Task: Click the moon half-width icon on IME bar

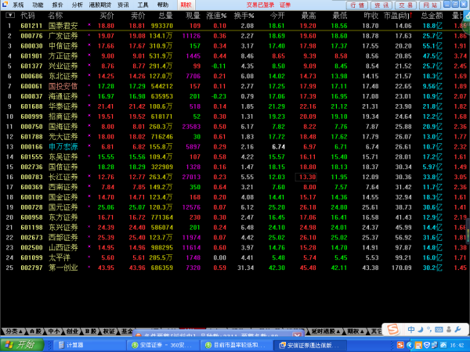Action: (x=421, y=330)
